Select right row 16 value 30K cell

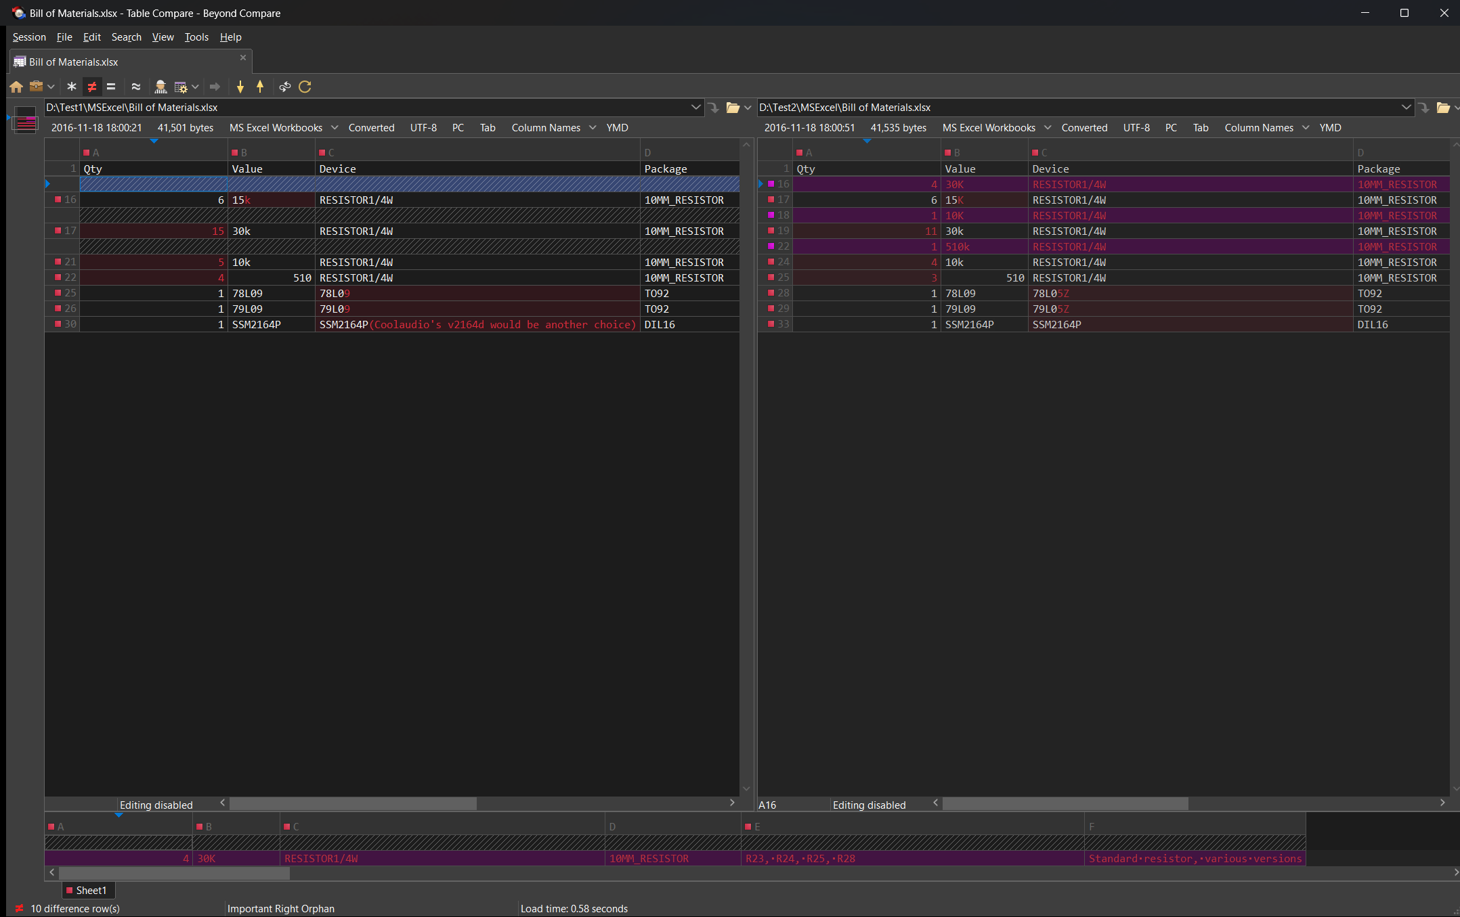(985, 185)
